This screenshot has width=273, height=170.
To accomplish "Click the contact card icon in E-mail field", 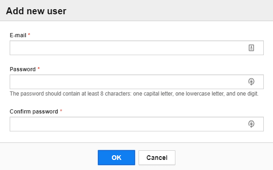I will [x=251, y=48].
